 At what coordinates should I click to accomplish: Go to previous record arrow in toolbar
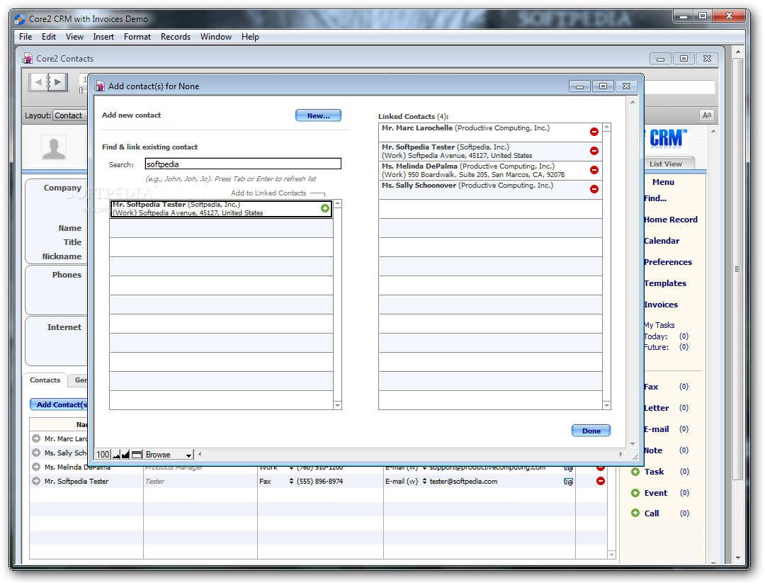[38, 82]
